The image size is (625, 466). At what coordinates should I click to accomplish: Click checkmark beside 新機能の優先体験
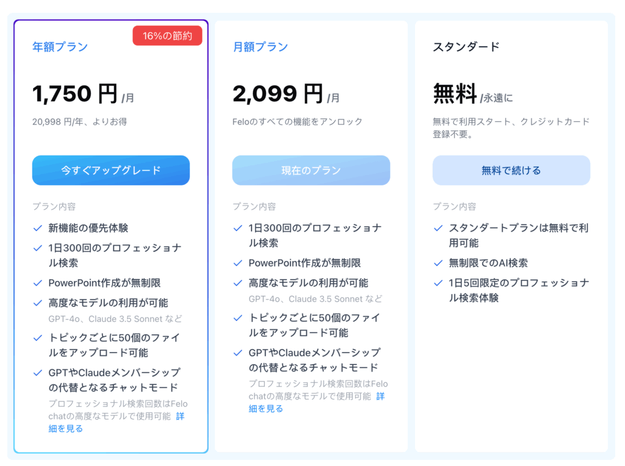tap(37, 228)
